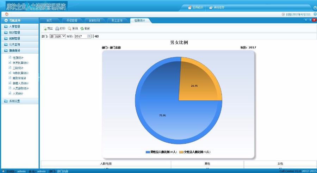317x173 pixels.
Task: Open the calendar picker beside year field
Action: pyautogui.click(x=89, y=36)
